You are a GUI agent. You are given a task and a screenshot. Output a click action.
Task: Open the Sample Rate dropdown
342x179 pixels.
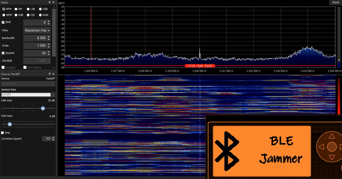28,94
